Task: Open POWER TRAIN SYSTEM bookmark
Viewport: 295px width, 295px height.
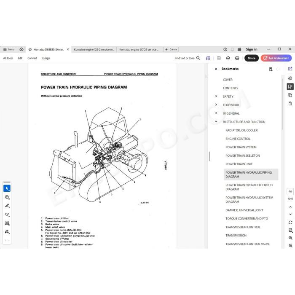Action: click(x=241, y=147)
